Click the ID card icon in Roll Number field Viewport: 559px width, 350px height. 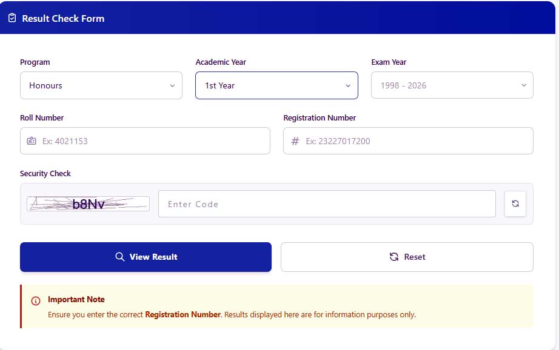[32, 140]
